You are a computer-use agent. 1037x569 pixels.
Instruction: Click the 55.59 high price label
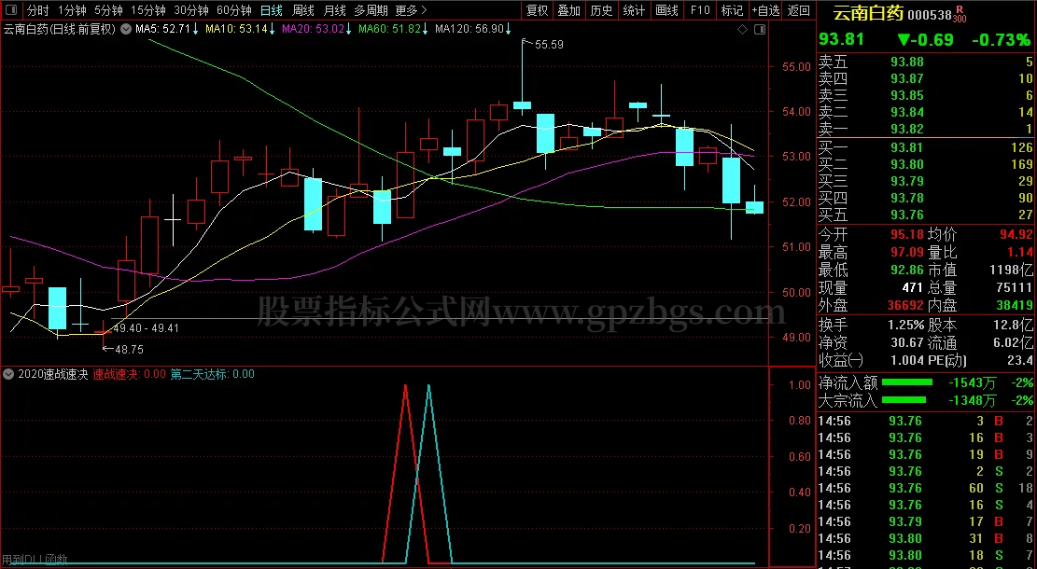[x=549, y=45]
